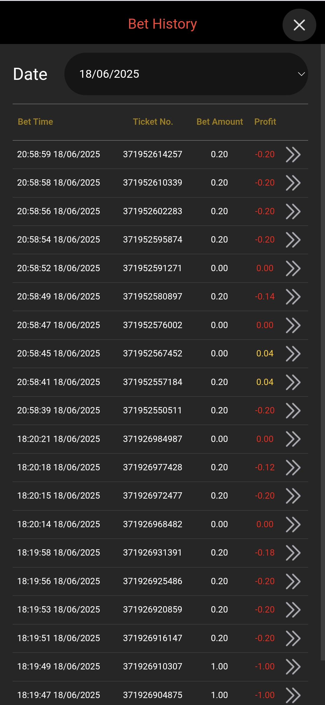Open the date dropdown showing 18/06/2025
Screen dimensions: 325x705
click(x=186, y=74)
